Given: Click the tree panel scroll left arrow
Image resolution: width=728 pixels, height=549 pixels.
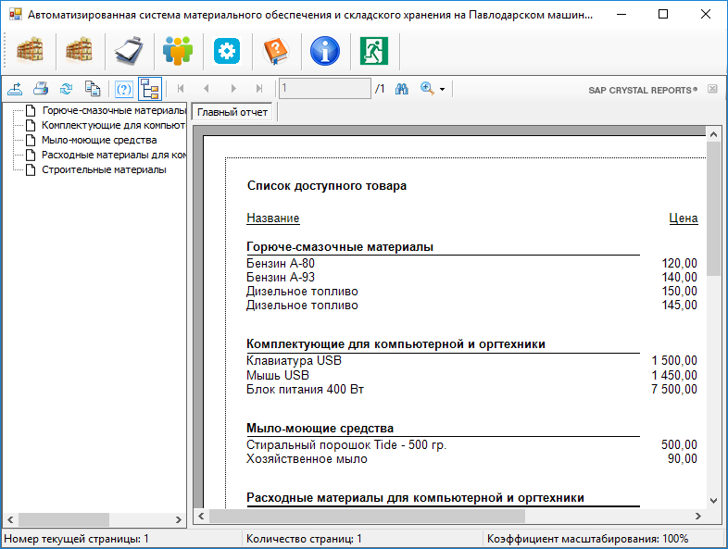Looking at the screenshot, I should (10, 519).
